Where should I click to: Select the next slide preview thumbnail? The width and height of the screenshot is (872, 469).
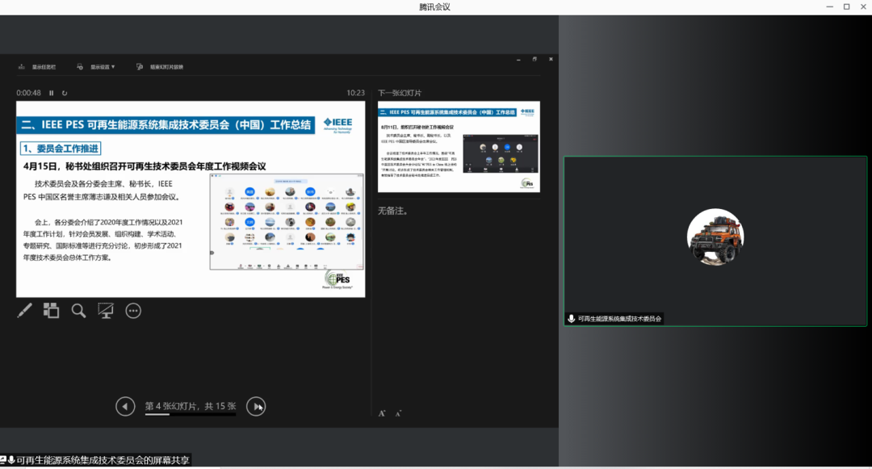(459, 147)
